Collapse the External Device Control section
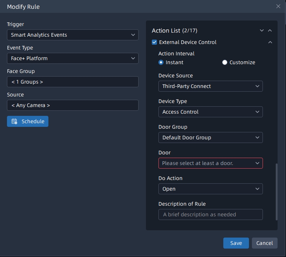286x257 pixels. click(270, 43)
